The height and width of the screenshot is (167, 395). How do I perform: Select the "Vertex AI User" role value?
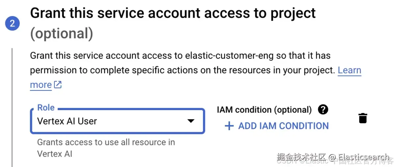pyautogui.click(x=67, y=121)
